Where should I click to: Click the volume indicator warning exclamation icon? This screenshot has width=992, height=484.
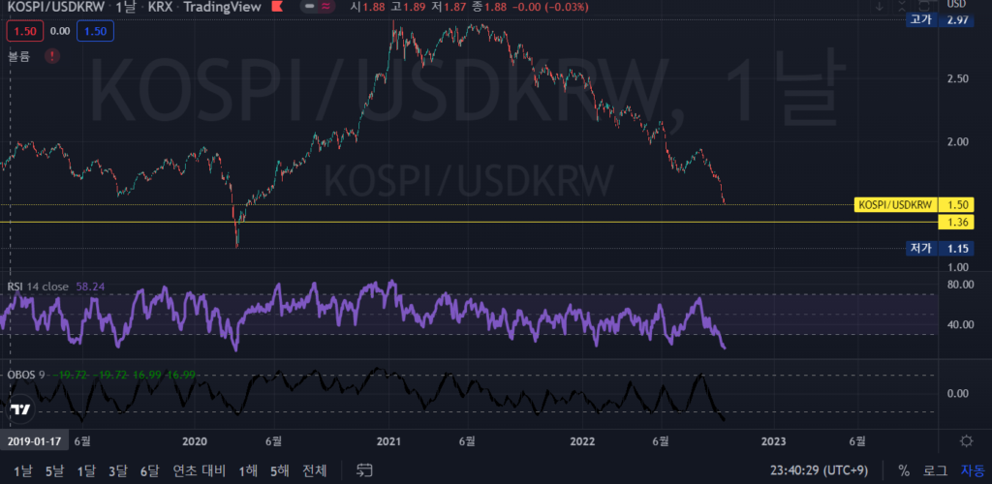pyautogui.click(x=50, y=56)
